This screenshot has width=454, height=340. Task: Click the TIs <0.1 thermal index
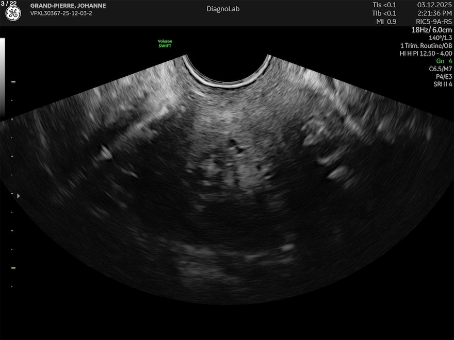pyautogui.click(x=384, y=5)
